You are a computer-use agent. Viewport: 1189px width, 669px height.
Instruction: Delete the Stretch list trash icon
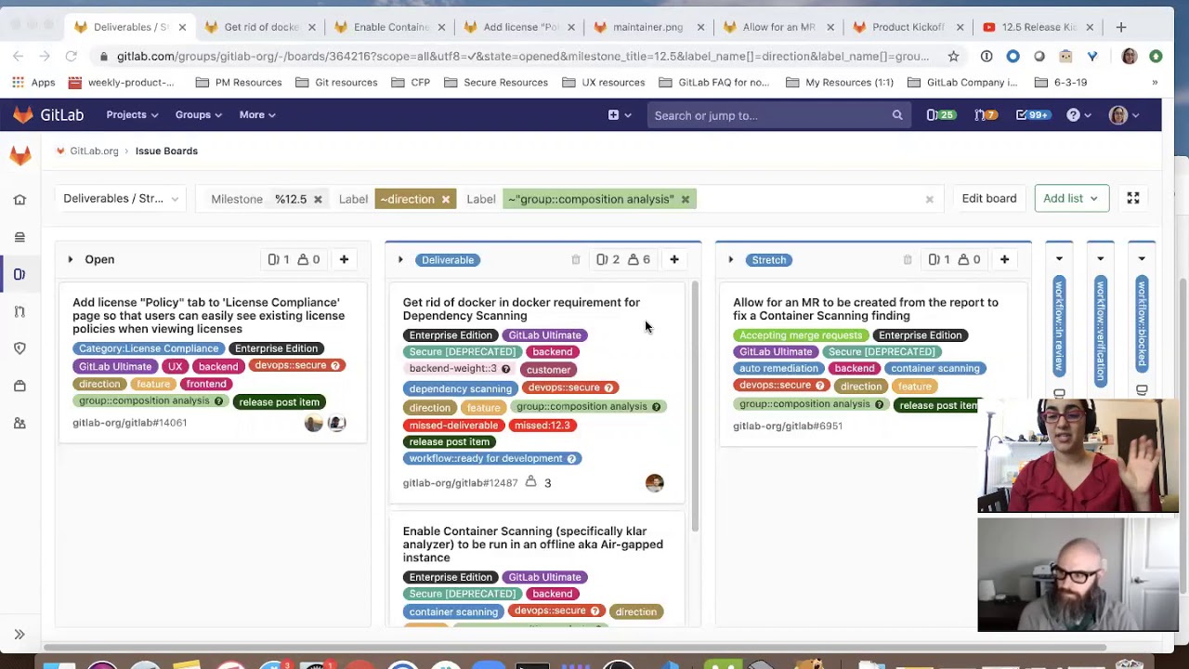point(908,260)
